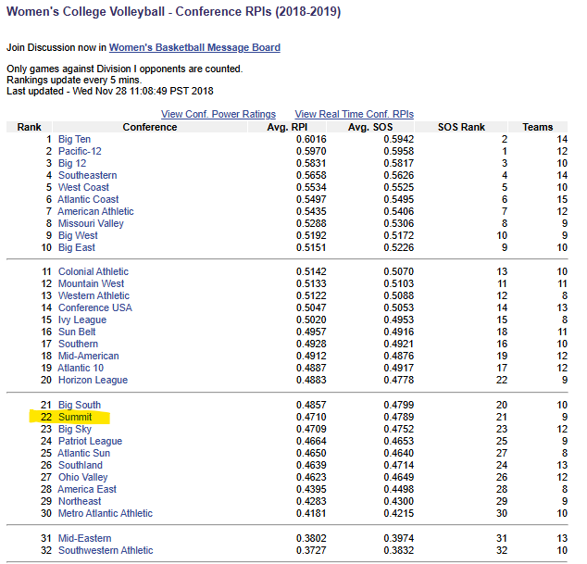Open the highlighted Summit conference link

[x=75, y=417]
